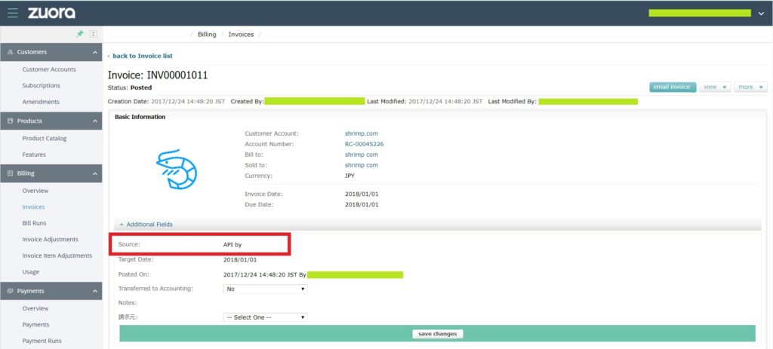Open the hamburger navigation menu
This screenshot has height=349, width=773.
click(x=13, y=14)
